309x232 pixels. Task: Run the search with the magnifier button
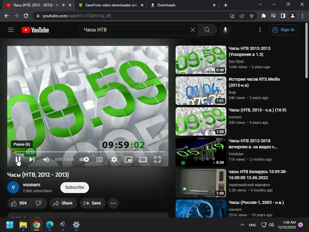pos(207,30)
